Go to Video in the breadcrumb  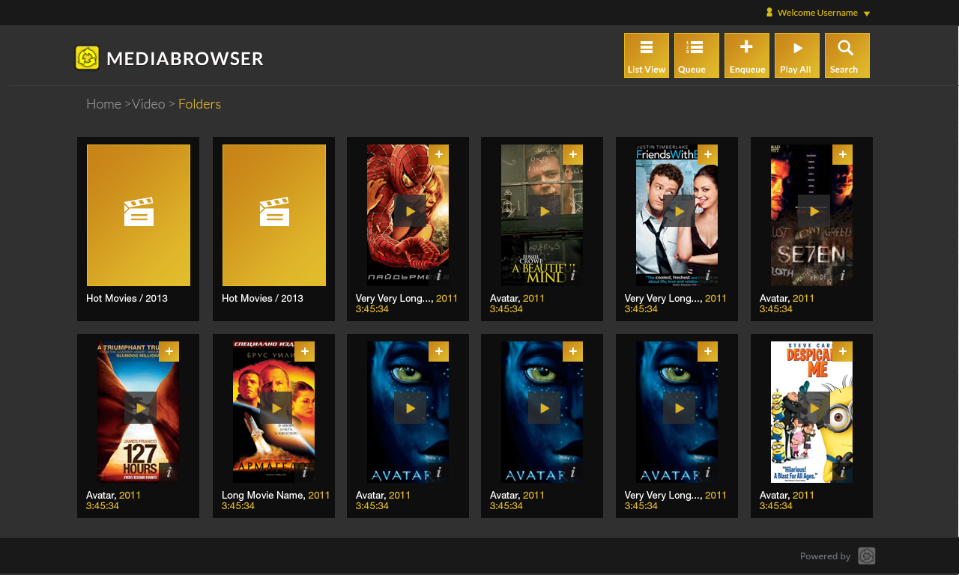pos(148,104)
